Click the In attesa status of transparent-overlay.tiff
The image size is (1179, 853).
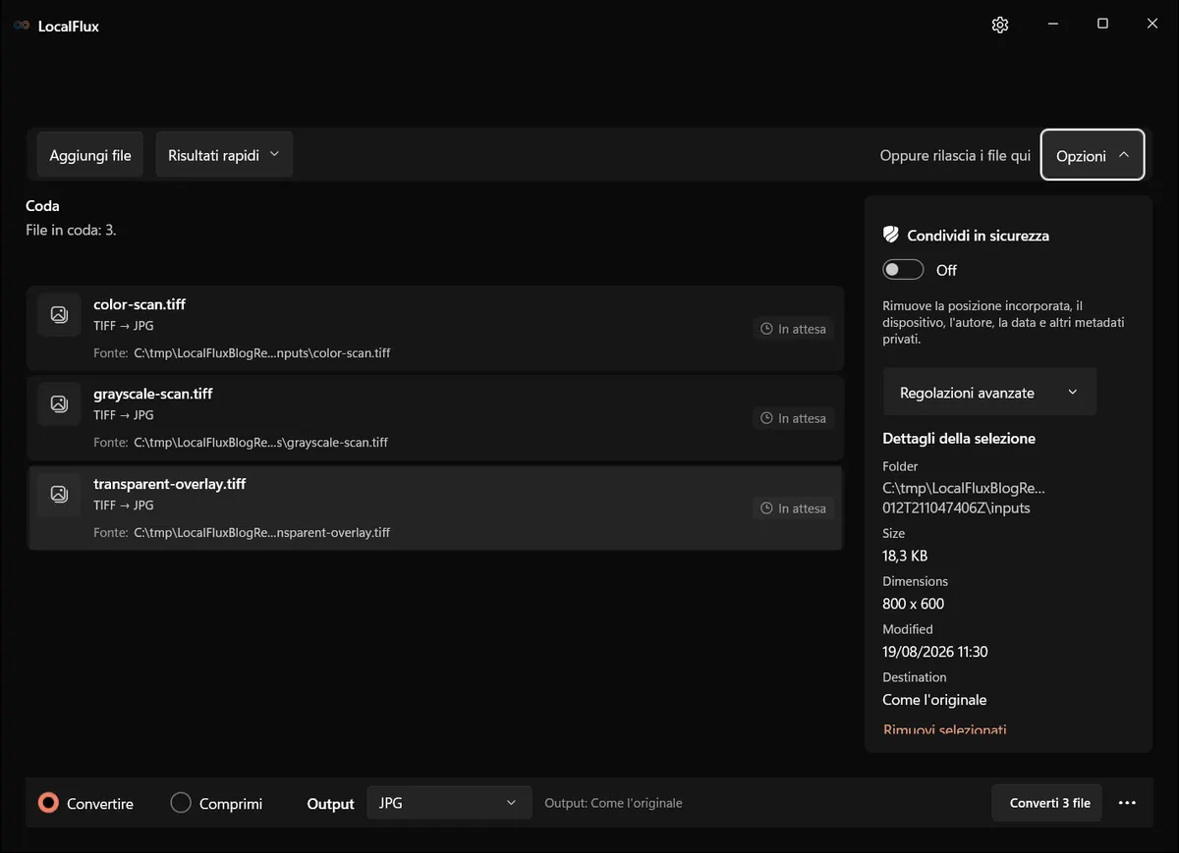pos(794,508)
